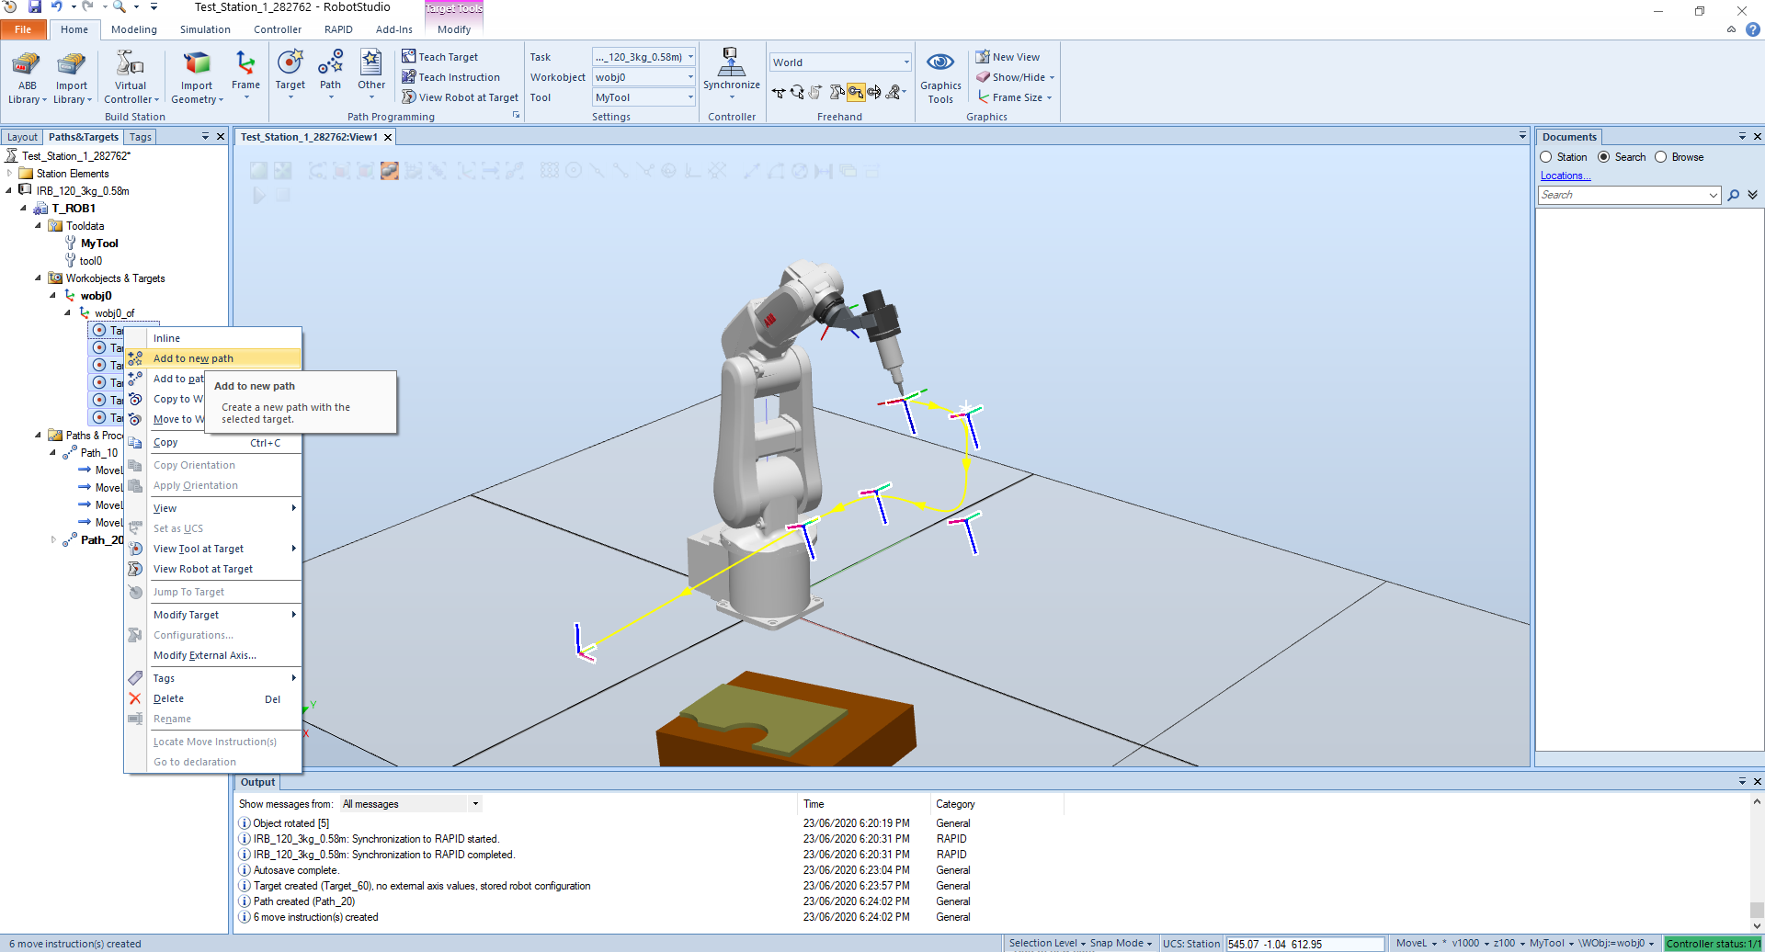This screenshot has width=1765, height=952.
Task: Open the Workobject wobj0 dropdown
Action: 690,77
